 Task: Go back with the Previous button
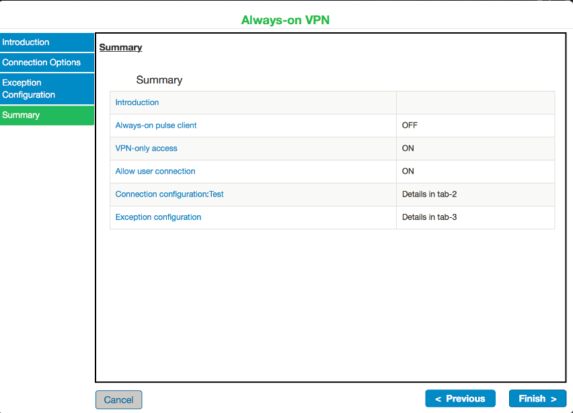(460, 399)
